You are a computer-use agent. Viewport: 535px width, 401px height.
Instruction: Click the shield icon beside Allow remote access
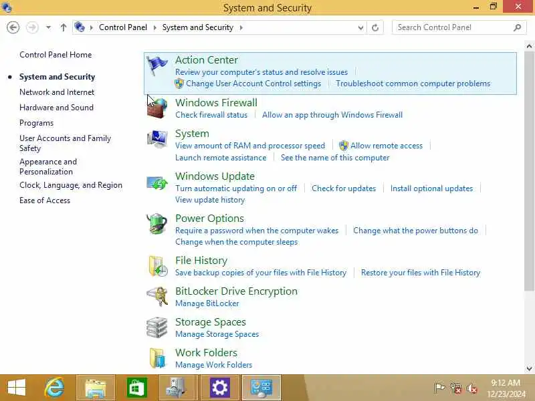click(344, 146)
